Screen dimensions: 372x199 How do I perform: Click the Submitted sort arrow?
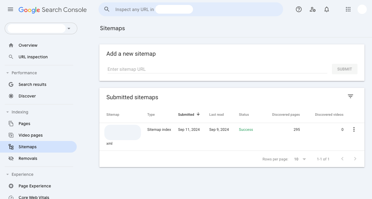tap(198, 114)
